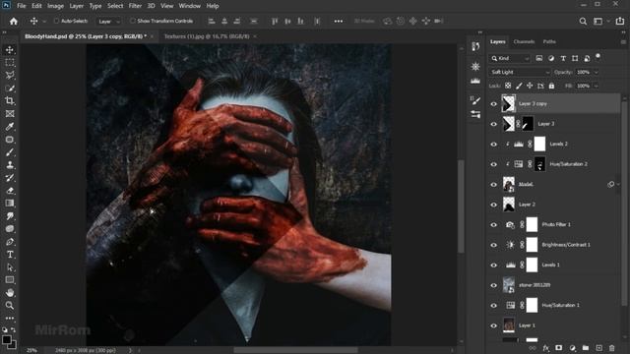
Task: Open the Share icon at top right
Action: coord(620,22)
